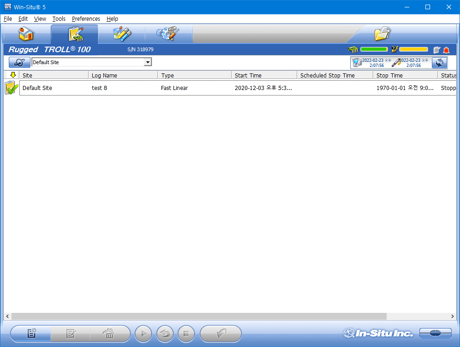Click the Win-Situ title bar icon
460x347 pixels.
(8, 7)
